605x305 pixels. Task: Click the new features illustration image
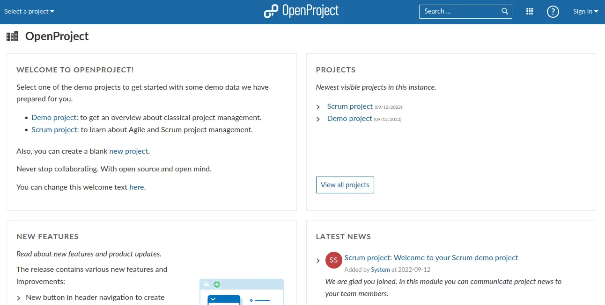[x=242, y=292]
